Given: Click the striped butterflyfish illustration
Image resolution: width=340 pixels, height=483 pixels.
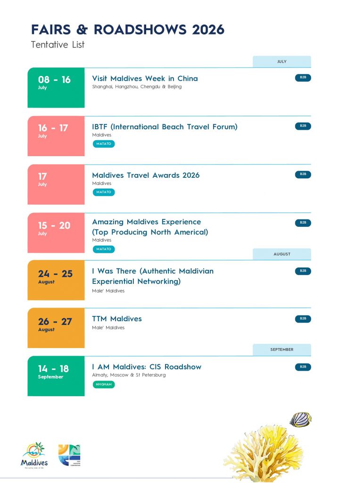Looking at the screenshot, I should point(300,419).
